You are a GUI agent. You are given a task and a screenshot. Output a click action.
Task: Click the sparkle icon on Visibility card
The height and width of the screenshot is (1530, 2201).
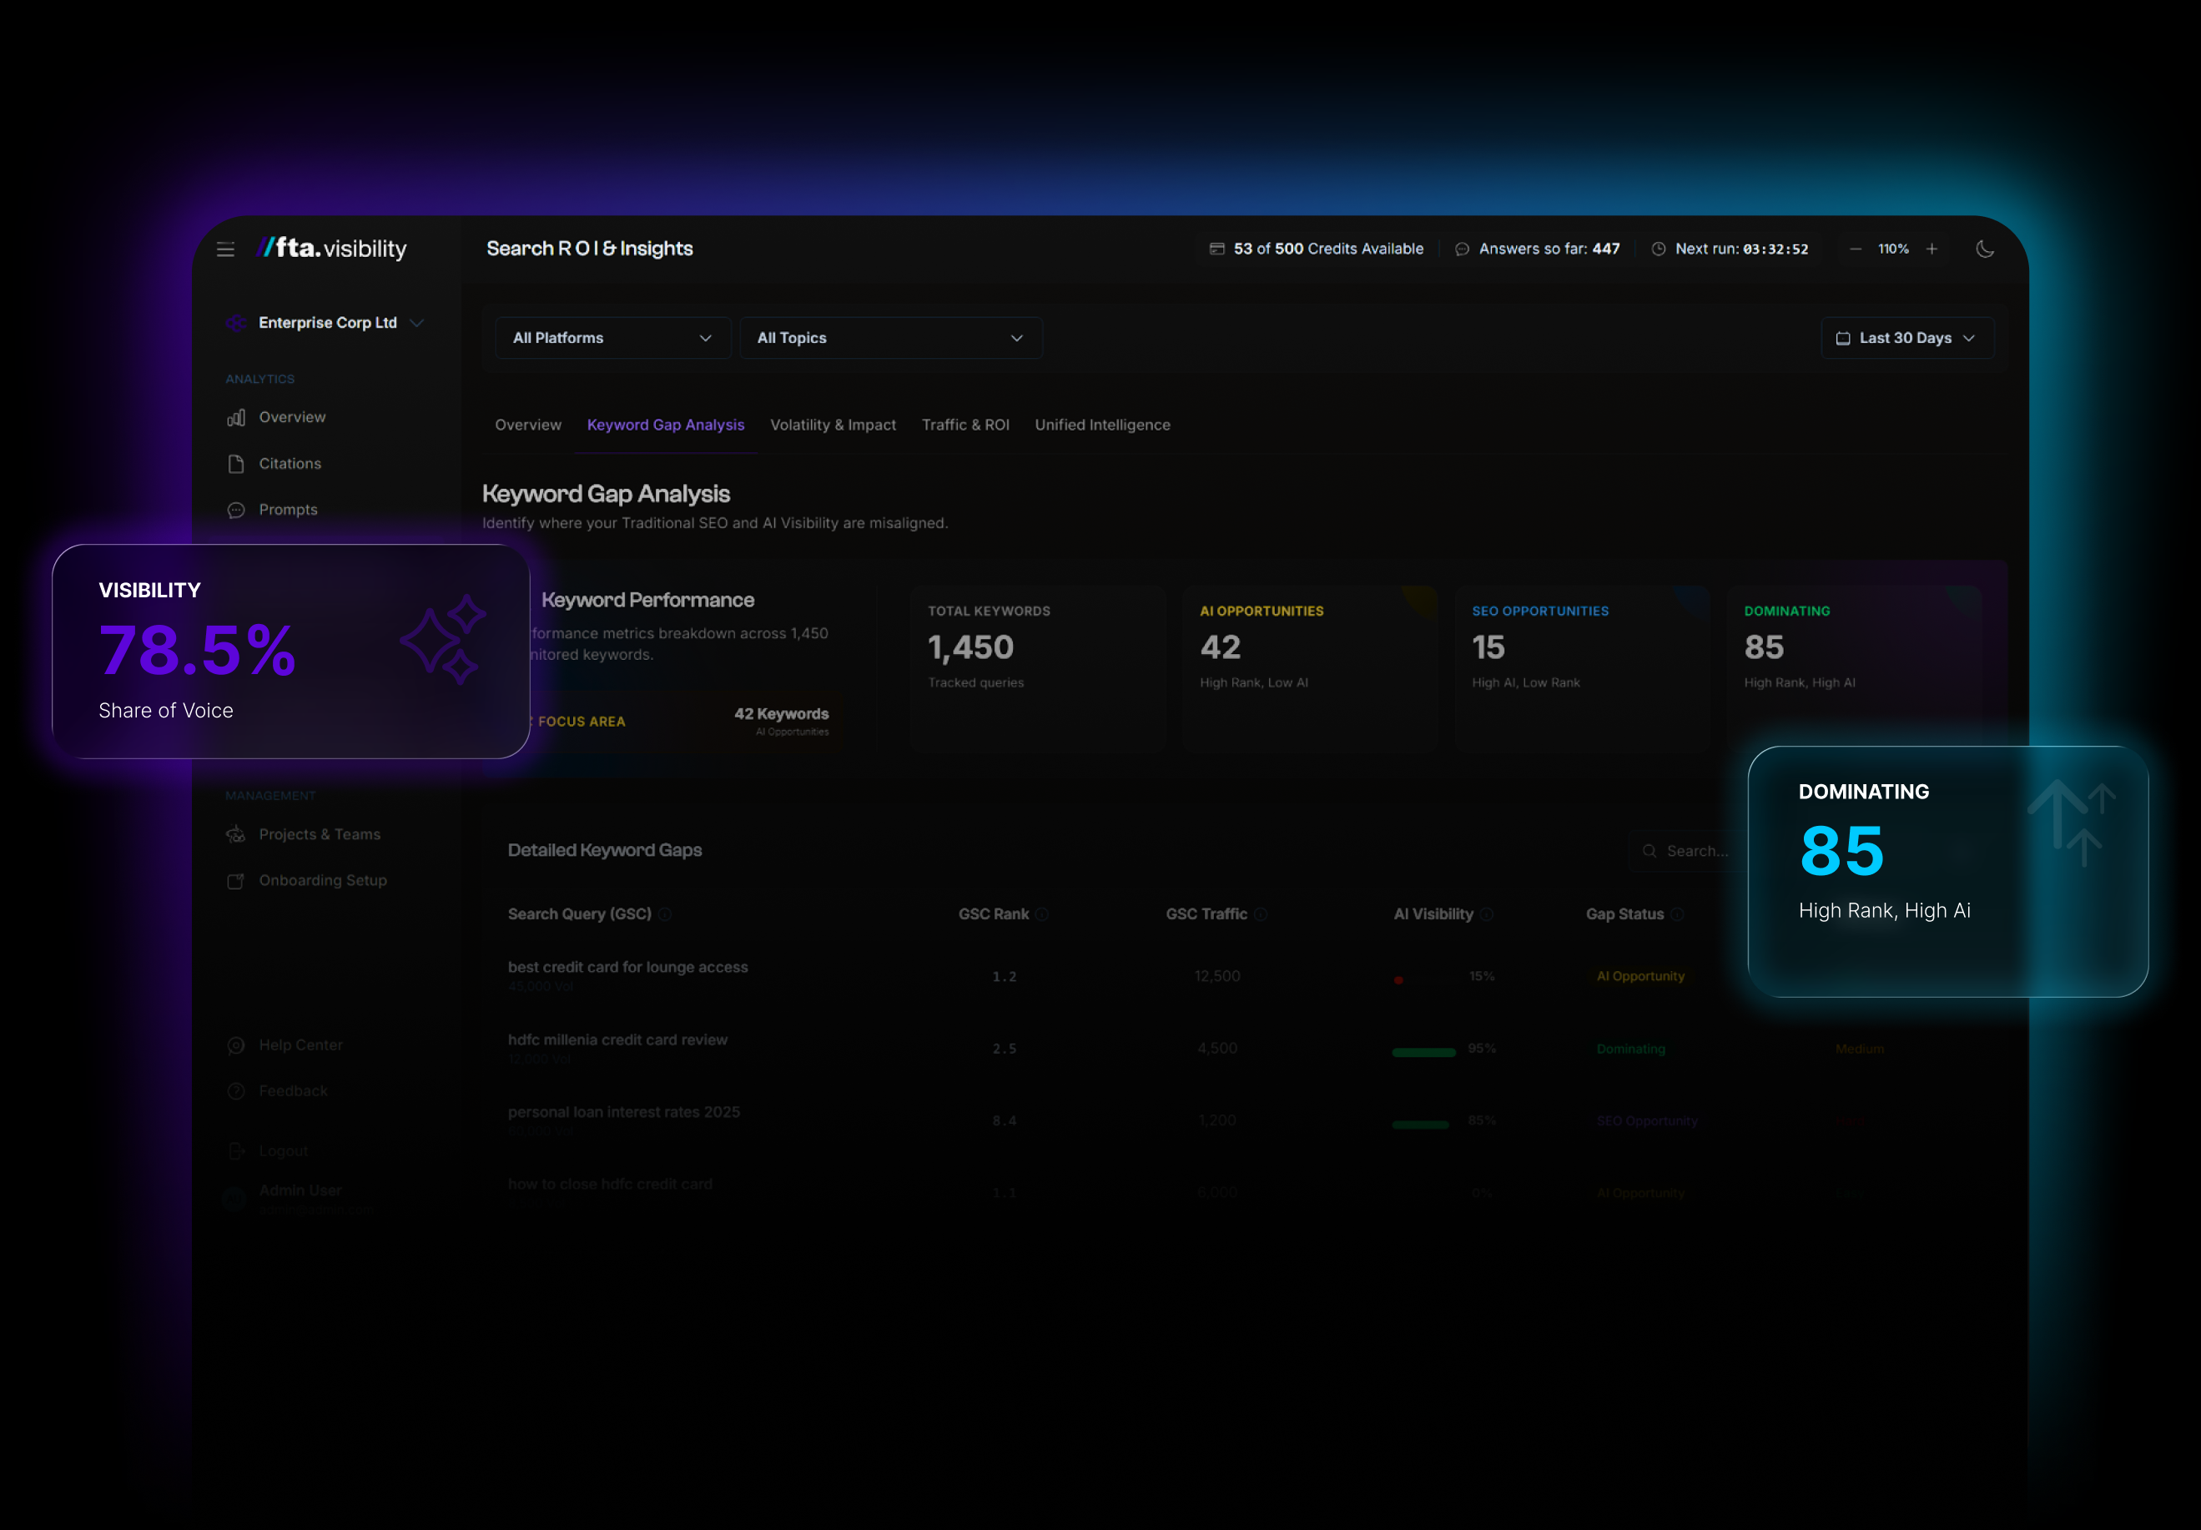[x=443, y=638]
